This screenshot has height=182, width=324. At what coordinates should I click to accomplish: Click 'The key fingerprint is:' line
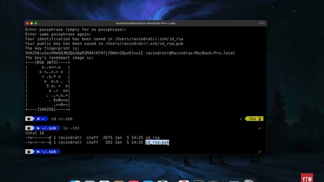(52, 49)
